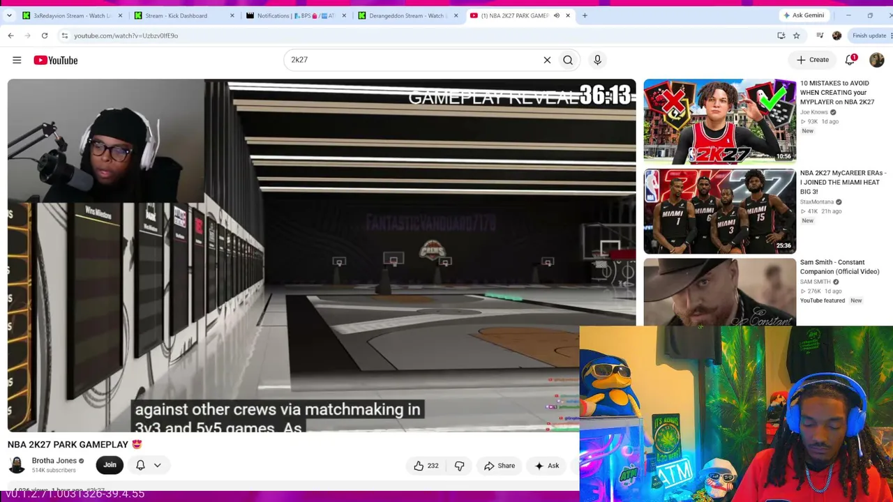Like the video with thumbs up
The width and height of the screenshot is (893, 502).
point(426,466)
